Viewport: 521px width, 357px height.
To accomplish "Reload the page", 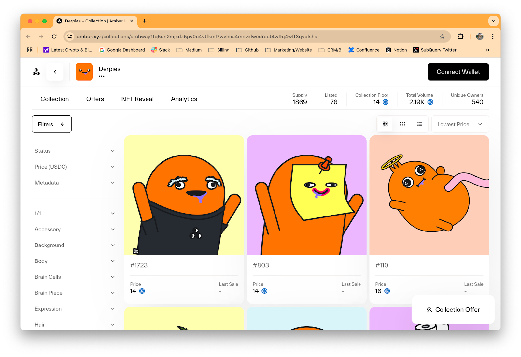I will point(54,37).
